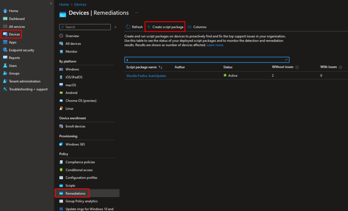This screenshot has width=348, height=211.
Task: Click the Apps grid icon
Action: [x=5, y=42]
